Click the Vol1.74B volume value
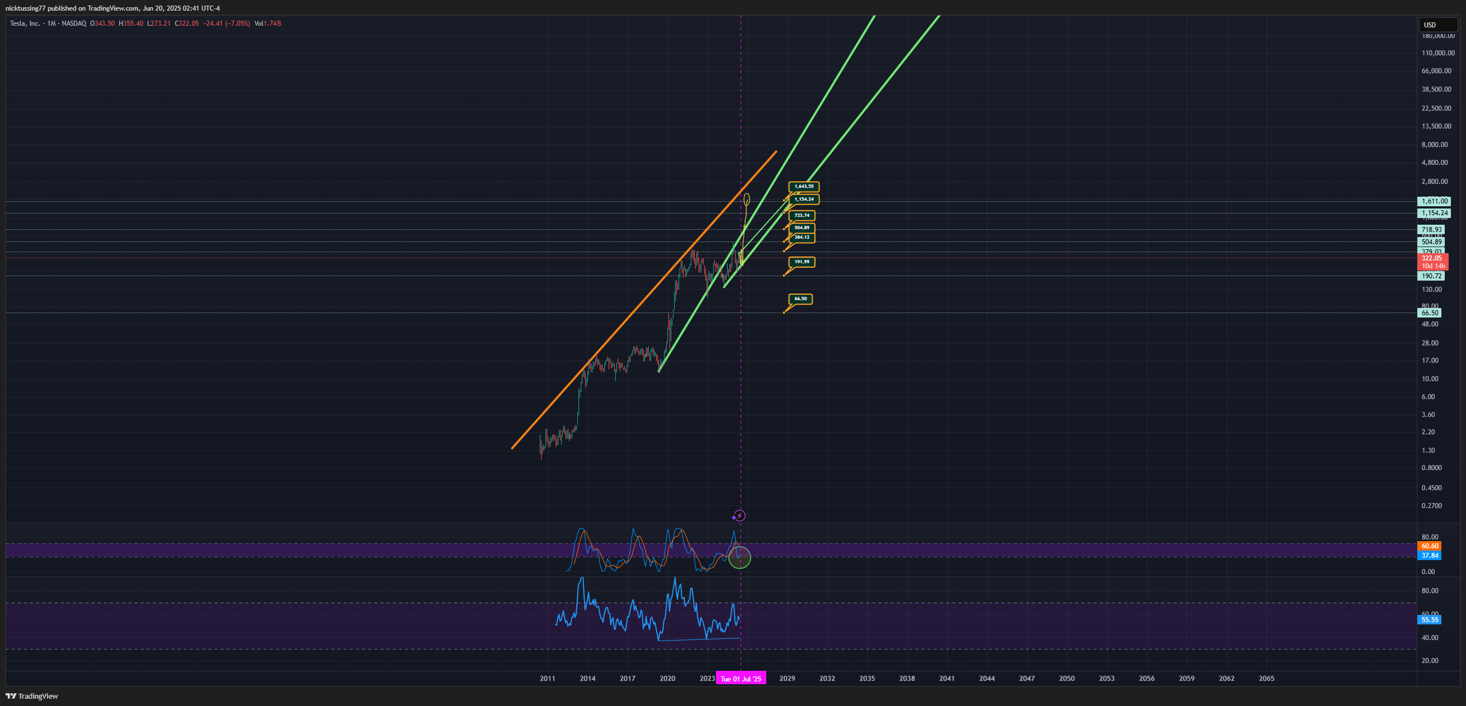This screenshot has width=1466, height=706. (x=268, y=23)
